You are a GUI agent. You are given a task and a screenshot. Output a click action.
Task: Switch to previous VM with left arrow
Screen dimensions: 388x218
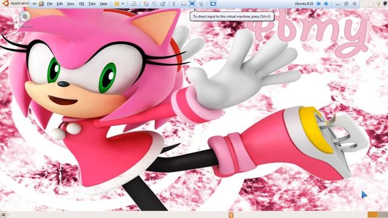pos(319,4)
